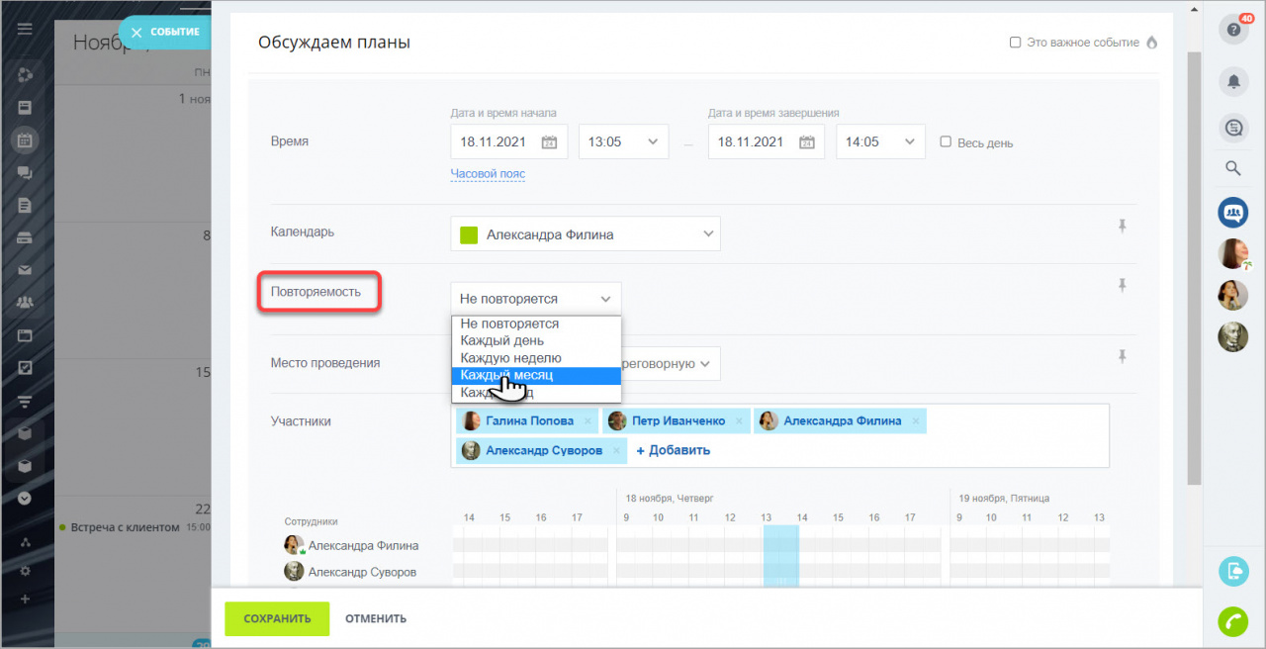The height and width of the screenshot is (649, 1266).
Task: Check Это важное событие box
Action: 1015,43
